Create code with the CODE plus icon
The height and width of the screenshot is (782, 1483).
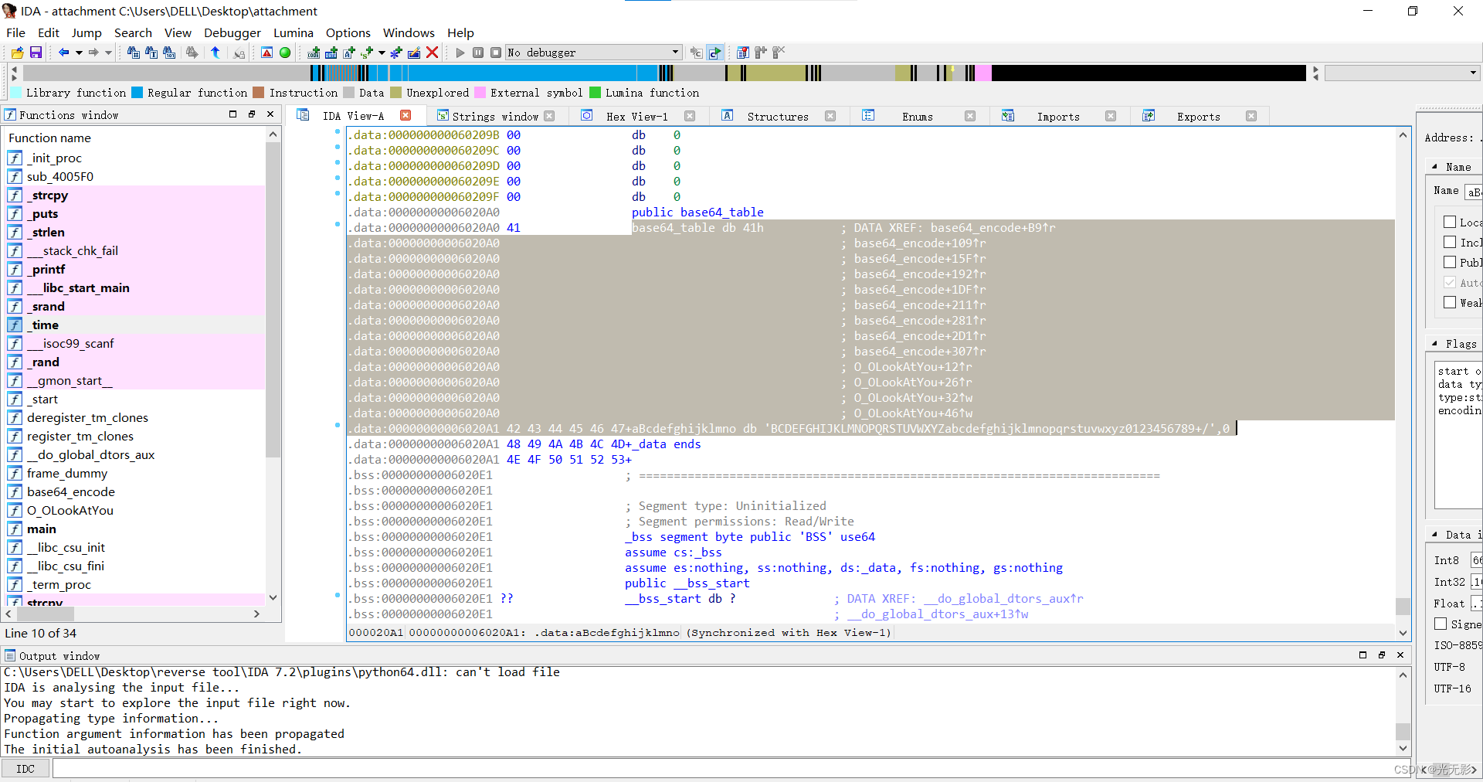pyautogui.click(x=313, y=53)
